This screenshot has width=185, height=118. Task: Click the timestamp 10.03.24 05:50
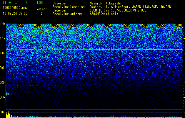click(15, 14)
